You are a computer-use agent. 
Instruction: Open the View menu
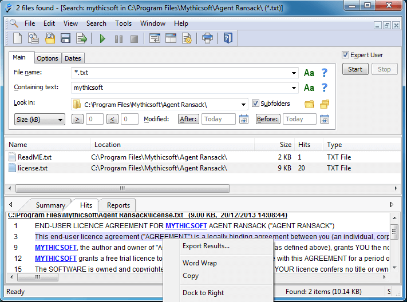click(70, 23)
